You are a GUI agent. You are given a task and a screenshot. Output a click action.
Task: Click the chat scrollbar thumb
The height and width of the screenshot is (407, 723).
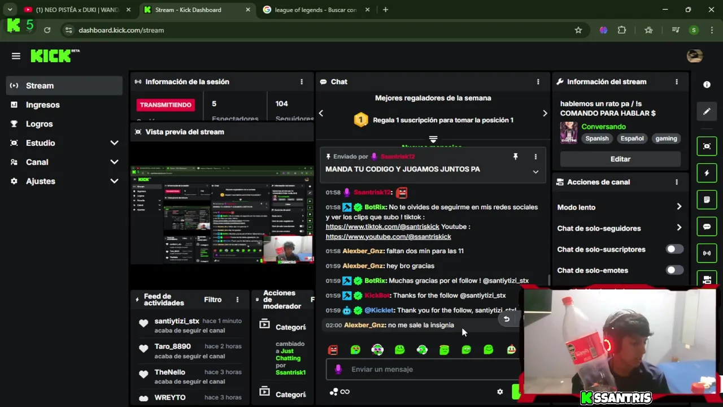point(549,280)
